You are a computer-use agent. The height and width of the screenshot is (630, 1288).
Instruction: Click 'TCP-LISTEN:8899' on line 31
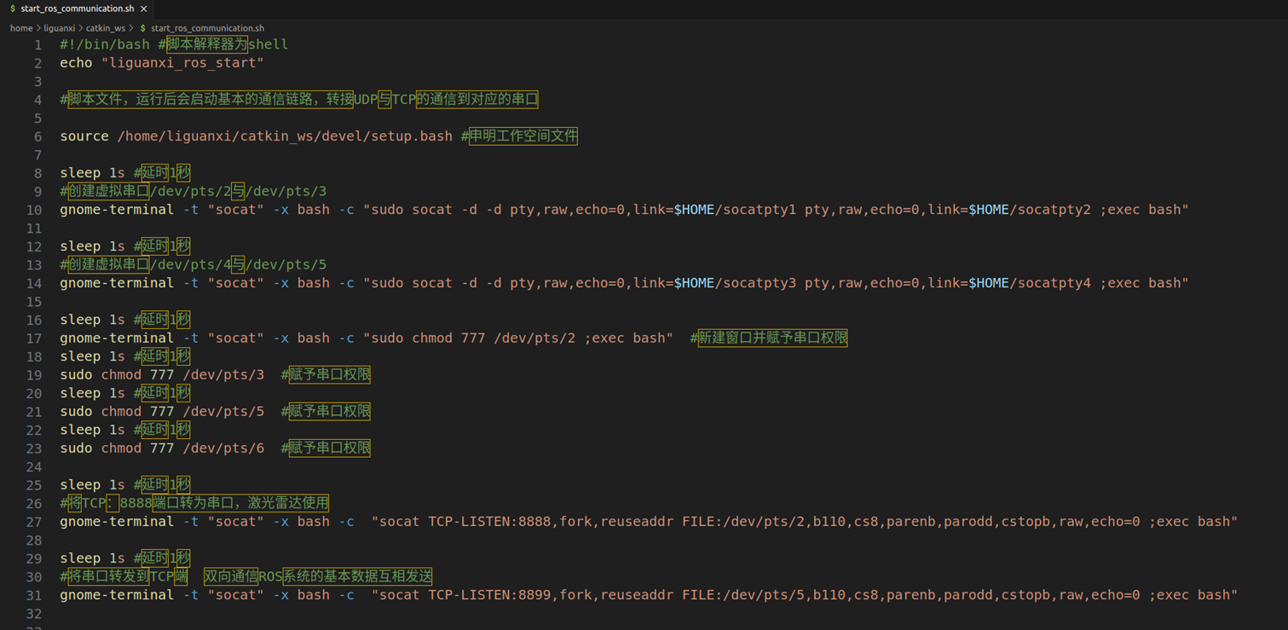tap(489, 595)
